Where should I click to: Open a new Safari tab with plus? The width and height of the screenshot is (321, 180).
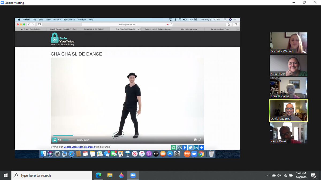[238, 29]
